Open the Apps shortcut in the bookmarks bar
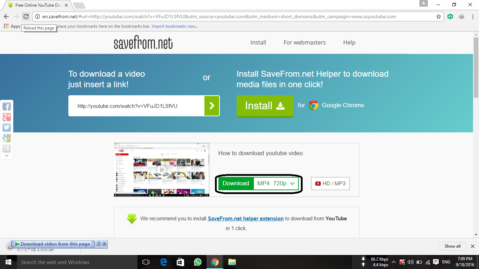The width and height of the screenshot is (479, 269). coord(12,26)
